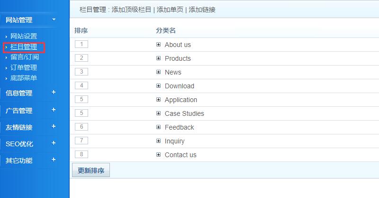Expand the 广告管理 sidebar section
Viewport: 379px width, 198px height.
[54, 110]
